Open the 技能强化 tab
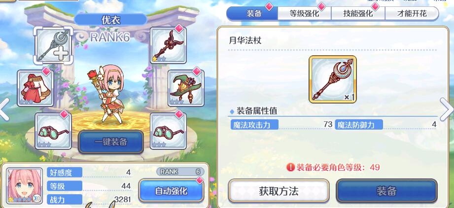Viewport: 454px width, 208px height. (358, 13)
